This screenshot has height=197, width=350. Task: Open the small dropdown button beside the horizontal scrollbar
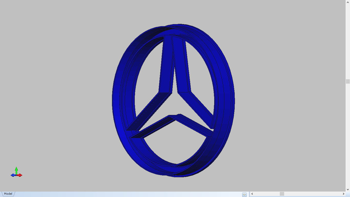coord(244,195)
